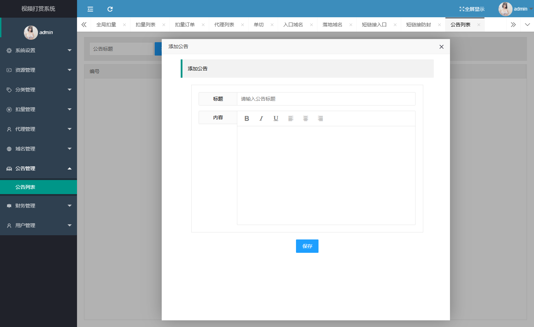Align editor text left
The width and height of the screenshot is (534, 327).
291,118
